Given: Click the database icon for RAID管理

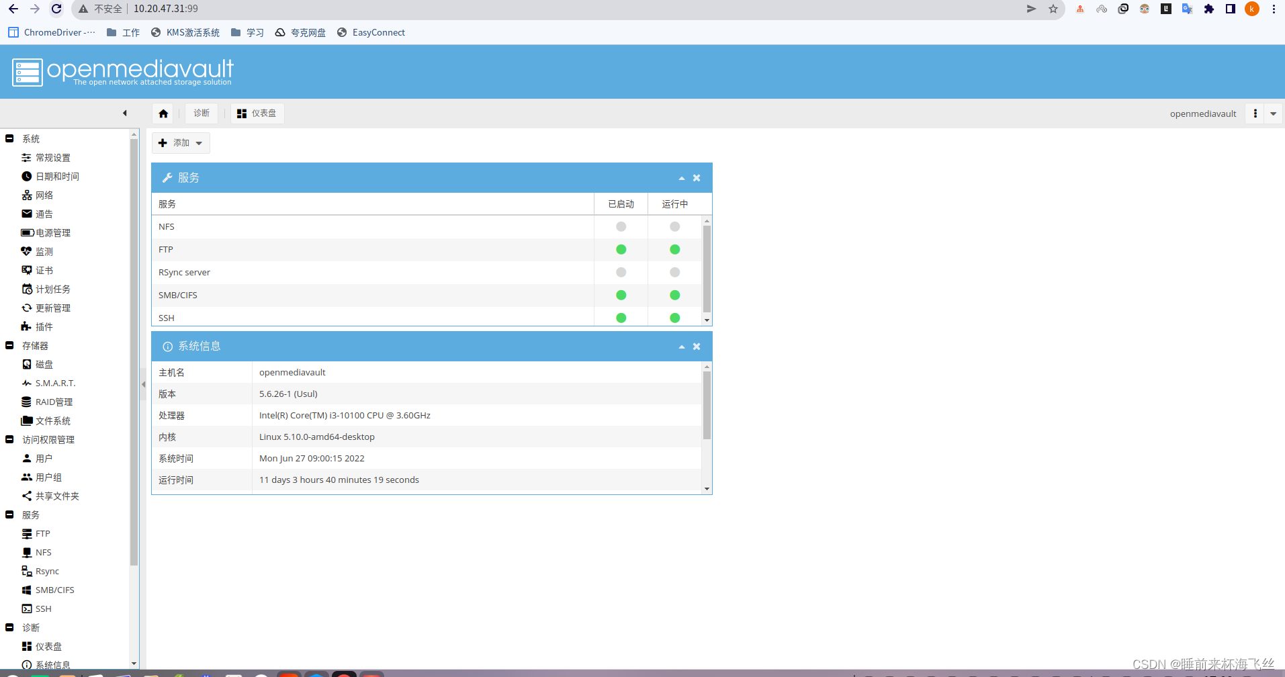Looking at the screenshot, I should (27, 402).
